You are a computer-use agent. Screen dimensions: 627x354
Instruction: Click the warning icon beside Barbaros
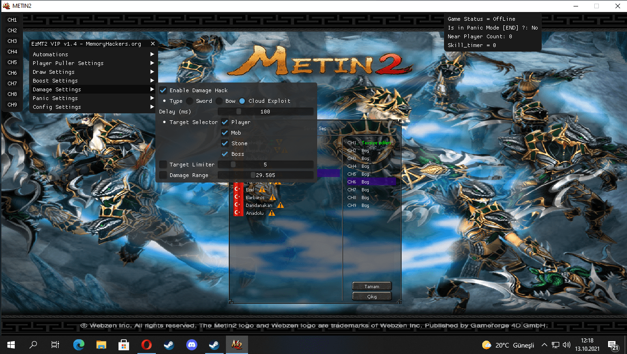272,197
